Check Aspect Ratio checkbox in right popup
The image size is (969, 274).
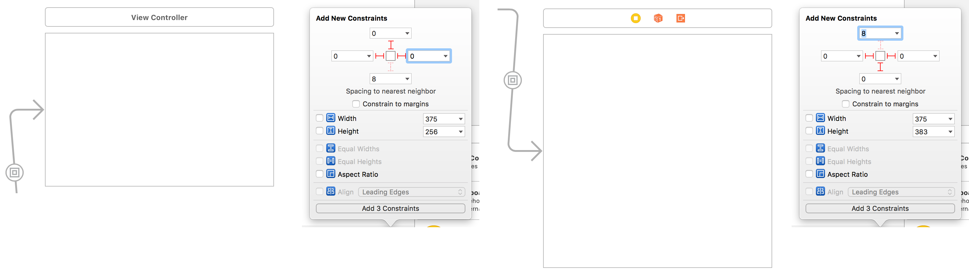tap(809, 174)
